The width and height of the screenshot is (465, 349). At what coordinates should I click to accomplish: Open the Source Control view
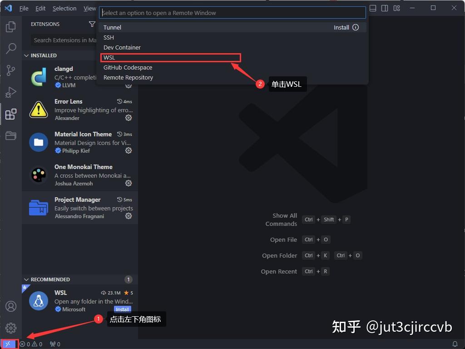pos(11,70)
